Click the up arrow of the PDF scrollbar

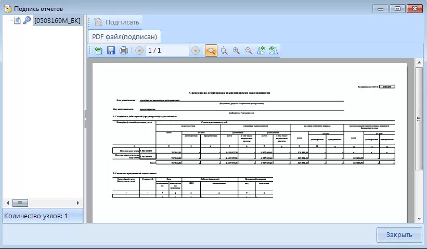419,63
